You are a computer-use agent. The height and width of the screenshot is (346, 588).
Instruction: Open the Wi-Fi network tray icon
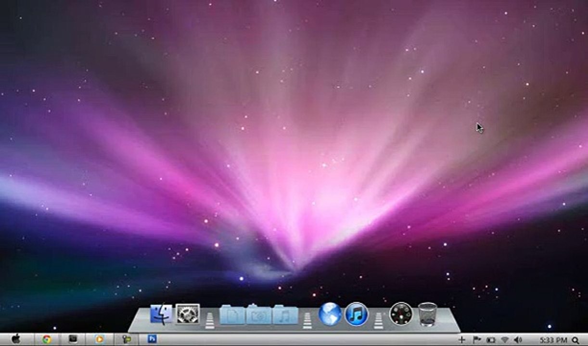[505, 340]
